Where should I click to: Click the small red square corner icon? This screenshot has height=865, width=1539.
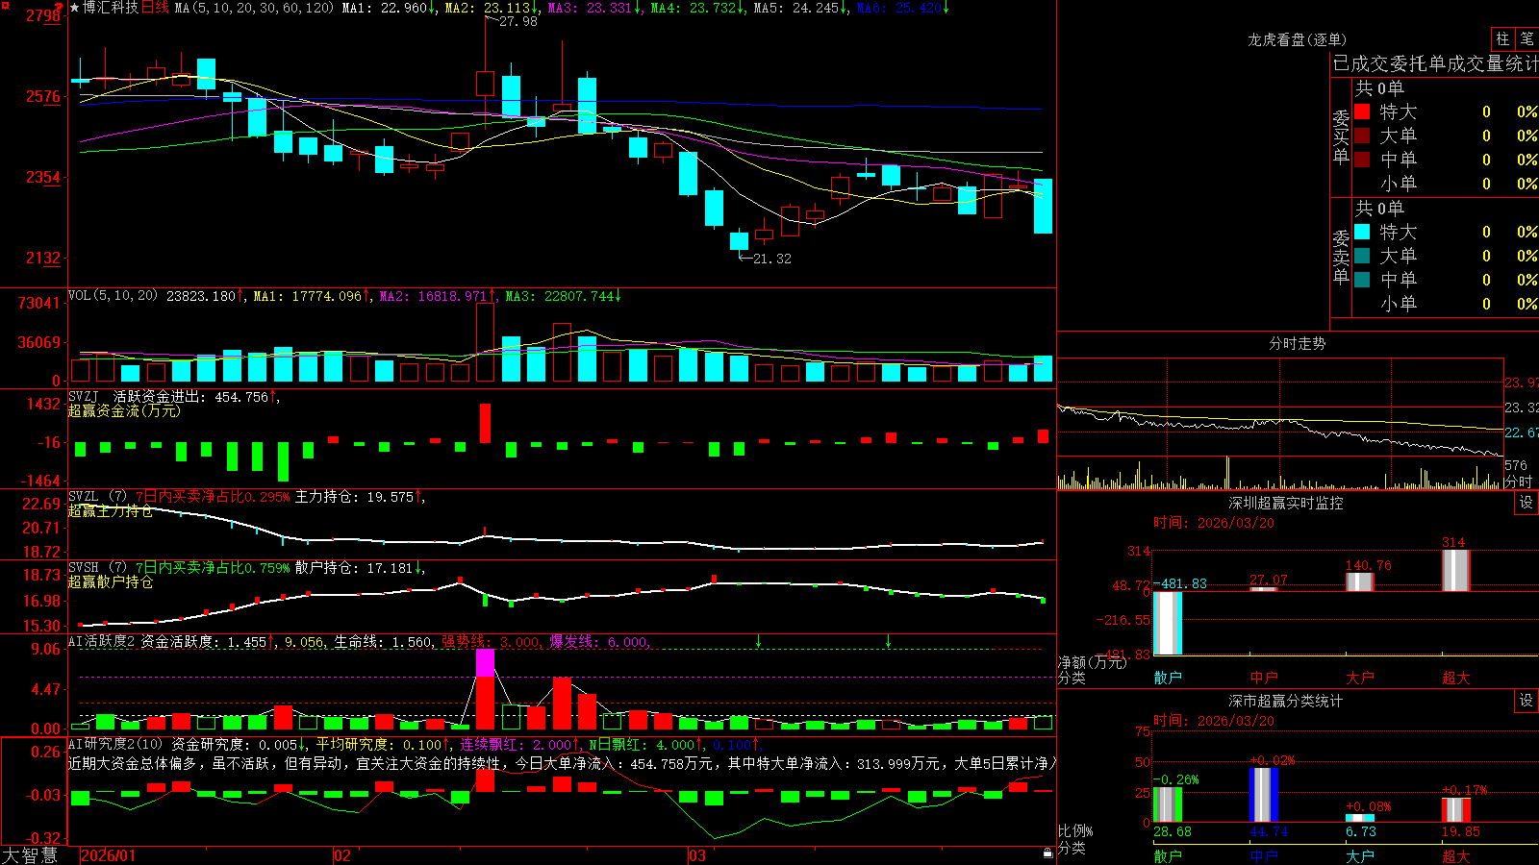click(x=4, y=5)
